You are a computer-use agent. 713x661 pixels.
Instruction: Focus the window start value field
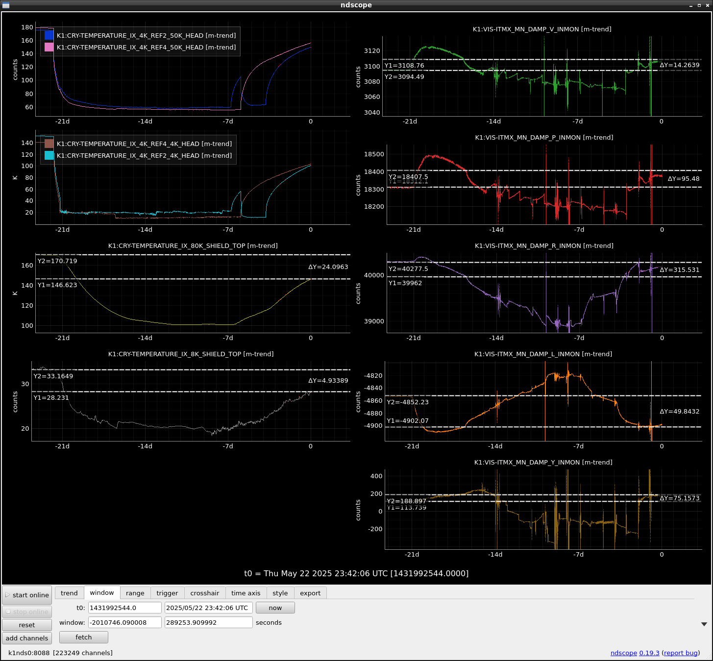[125, 622]
